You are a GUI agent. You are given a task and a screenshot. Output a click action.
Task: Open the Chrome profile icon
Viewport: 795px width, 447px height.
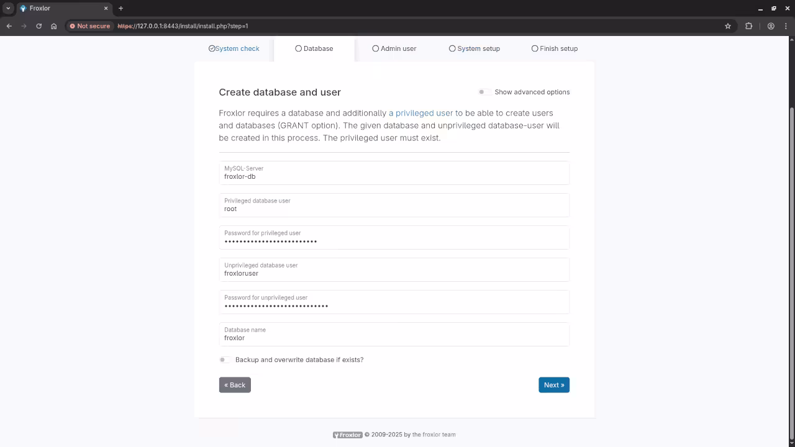tap(771, 26)
